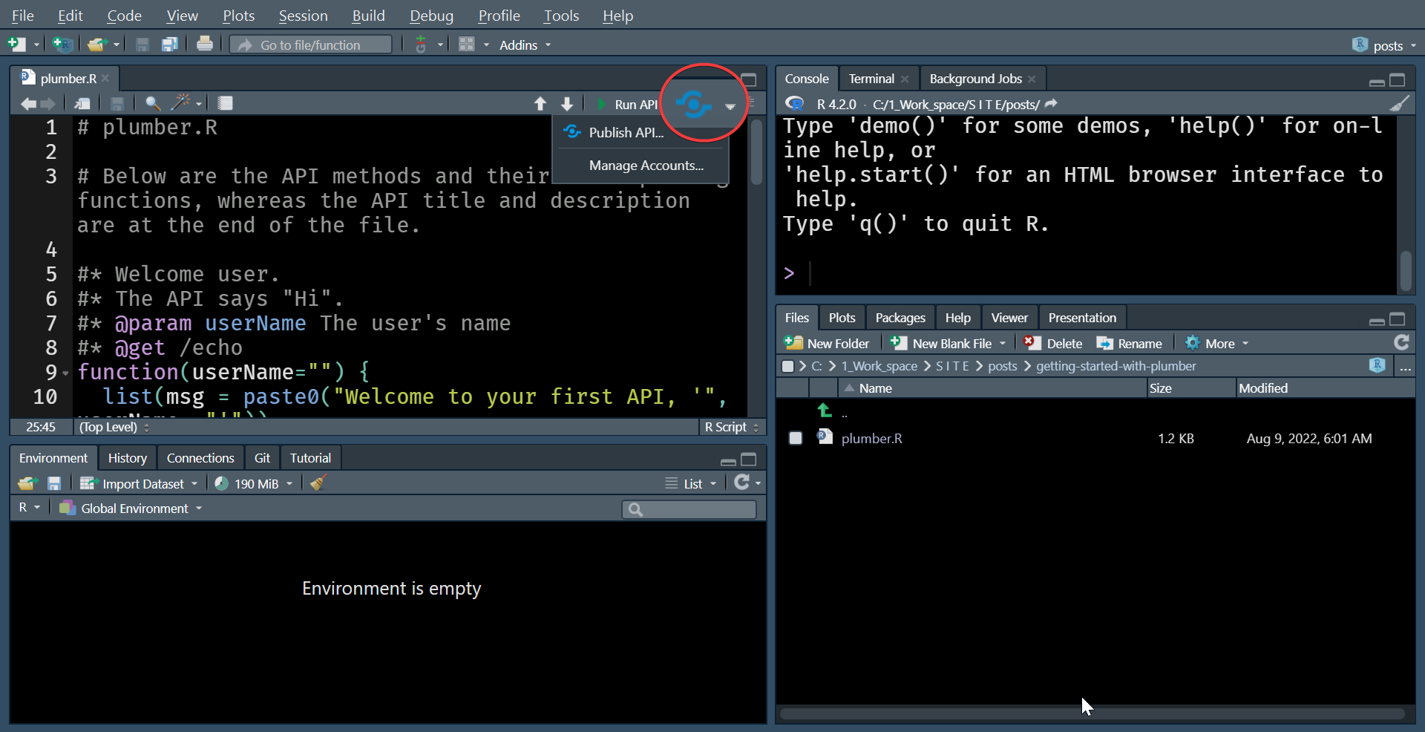Viewport: 1425px width, 732px height.
Task: Create a New Folder in the Files pane
Action: click(x=826, y=342)
